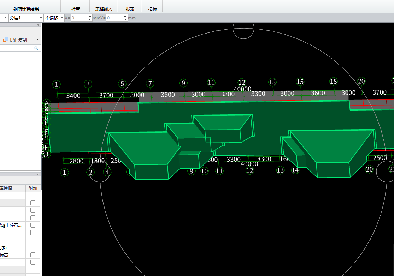Screen dimensions: 394x276
Task: Click the magnifier search icon in the left panel
Action: click(36, 48)
